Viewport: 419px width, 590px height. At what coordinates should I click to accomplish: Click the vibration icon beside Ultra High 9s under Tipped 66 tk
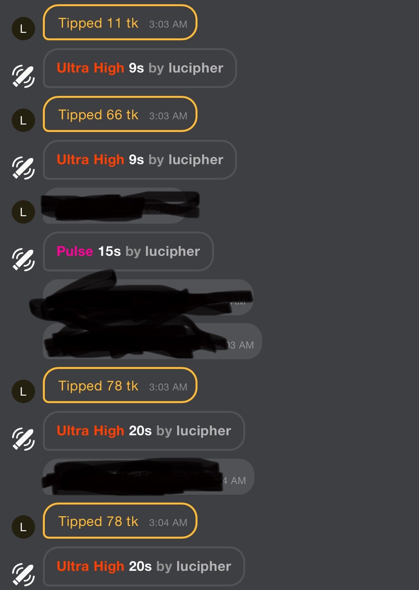[x=23, y=168]
